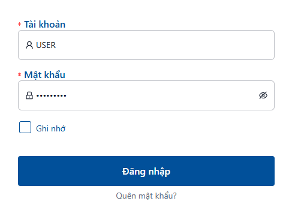The image size is (292, 222).
Task: Click the Ghi nhớ label text
Action: [x=50, y=128]
